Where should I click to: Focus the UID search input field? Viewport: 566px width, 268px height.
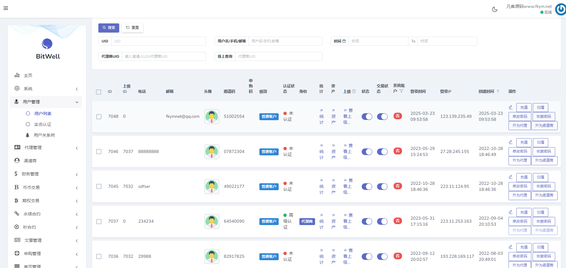tap(159, 41)
